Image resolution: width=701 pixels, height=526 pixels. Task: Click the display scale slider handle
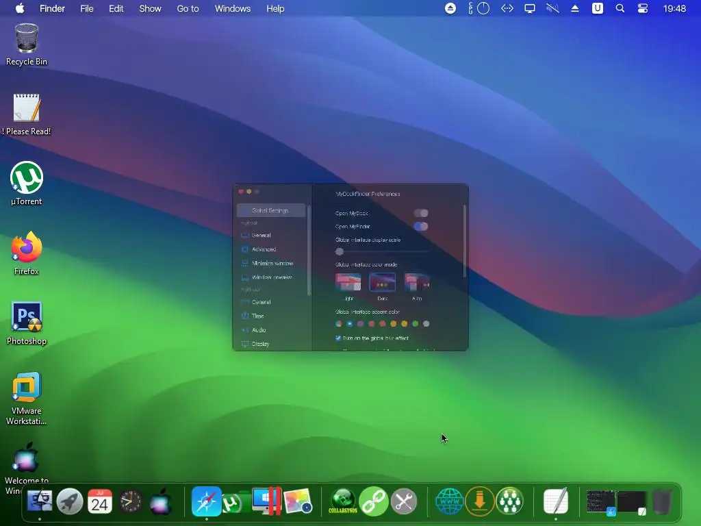(x=340, y=251)
